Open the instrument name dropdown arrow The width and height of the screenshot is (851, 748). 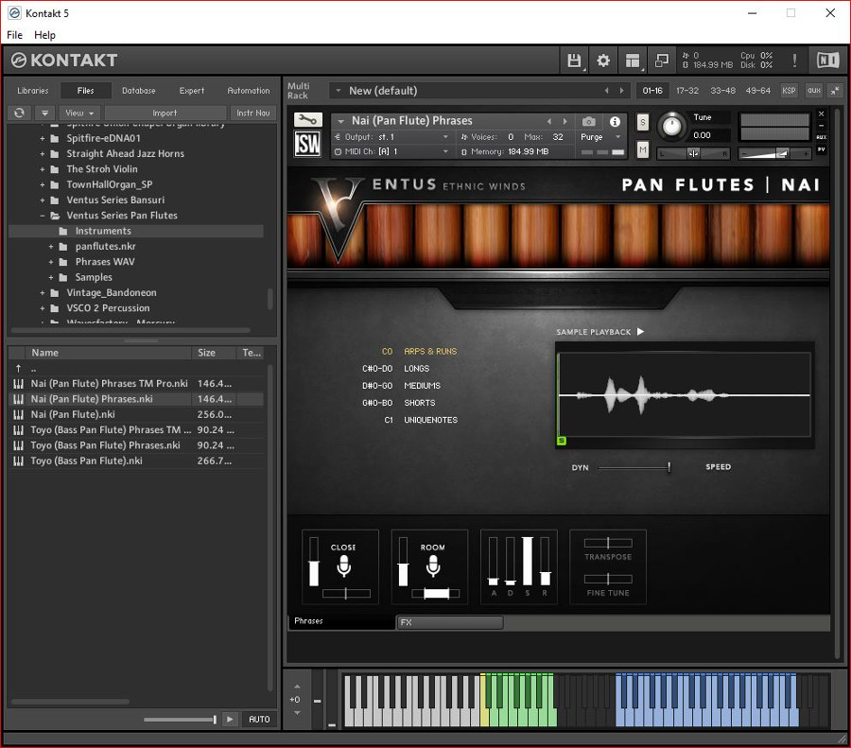[340, 121]
